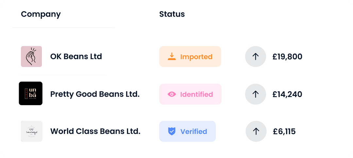Click the up arrow beside £19,800
Viewport: 353px width, 158px height.
point(256,56)
